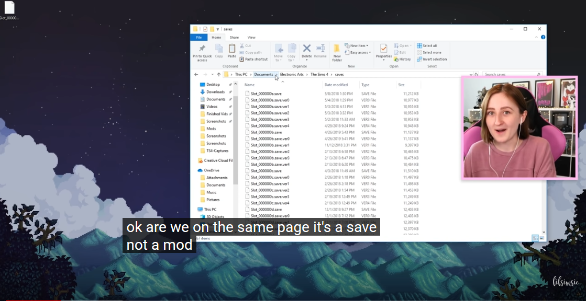Click This PC in the address bar
Image resolution: width=586 pixels, height=301 pixels.
[241, 75]
